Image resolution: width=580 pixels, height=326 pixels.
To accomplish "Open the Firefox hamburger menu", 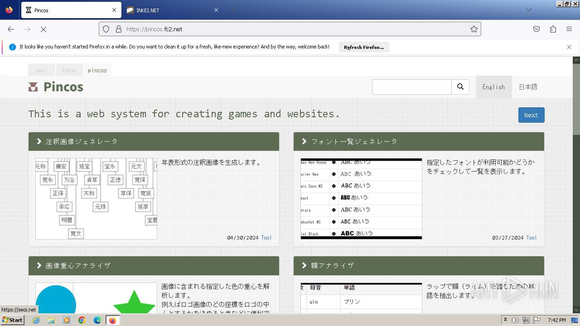I will point(569,29).
